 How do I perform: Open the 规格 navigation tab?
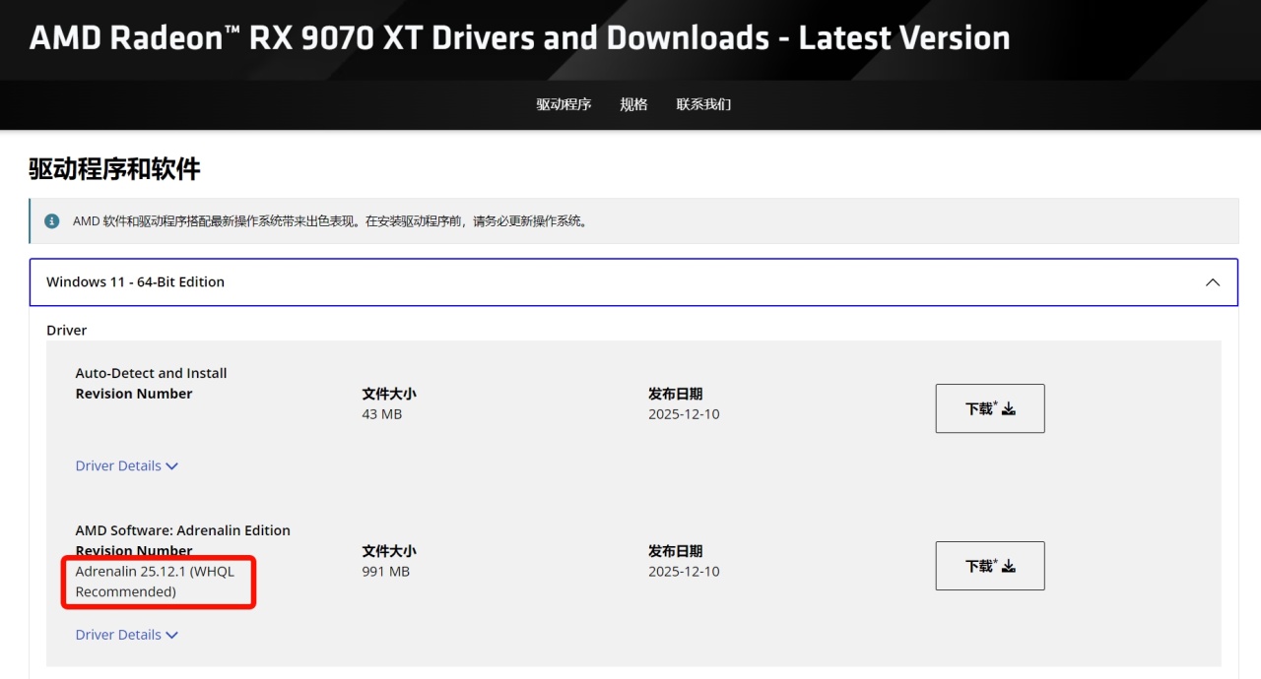point(633,104)
